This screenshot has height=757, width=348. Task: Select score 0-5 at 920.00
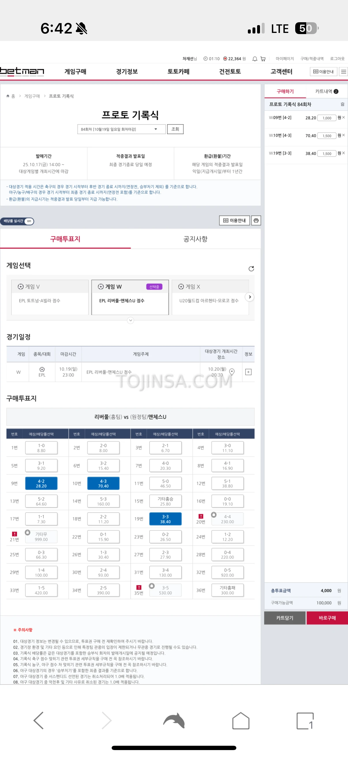[x=227, y=572]
